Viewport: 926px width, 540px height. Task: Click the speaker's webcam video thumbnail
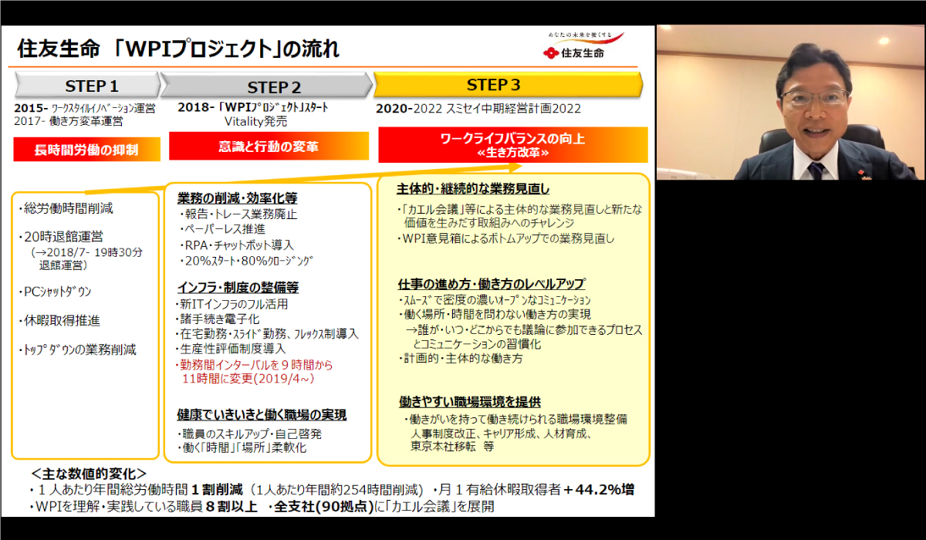(791, 102)
